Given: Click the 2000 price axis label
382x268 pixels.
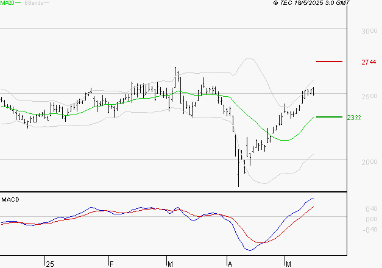Looking at the screenshot, I should pyautogui.click(x=369, y=162).
